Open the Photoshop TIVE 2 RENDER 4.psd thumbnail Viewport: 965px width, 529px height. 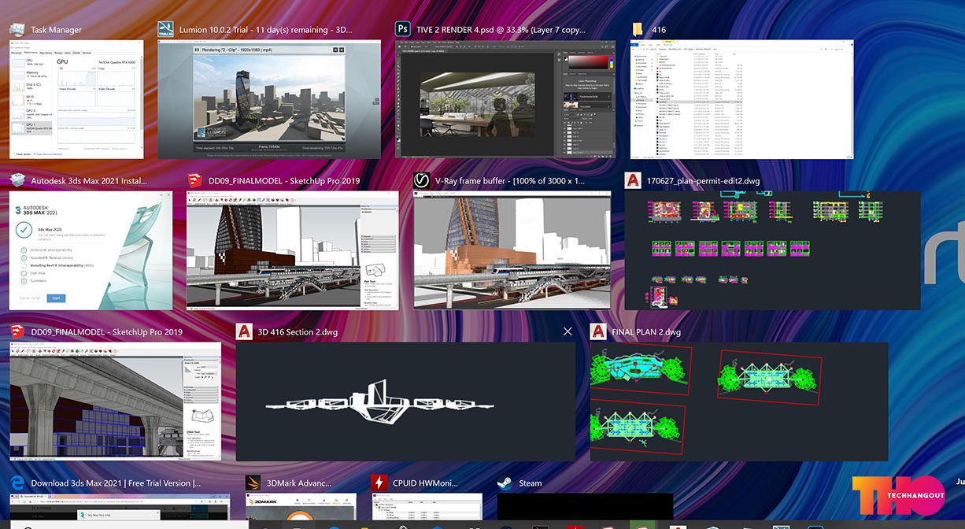click(x=505, y=99)
